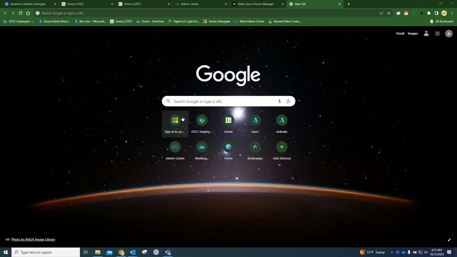
Task: Open Home | Navigate bookmark
Action: click(217, 21)
